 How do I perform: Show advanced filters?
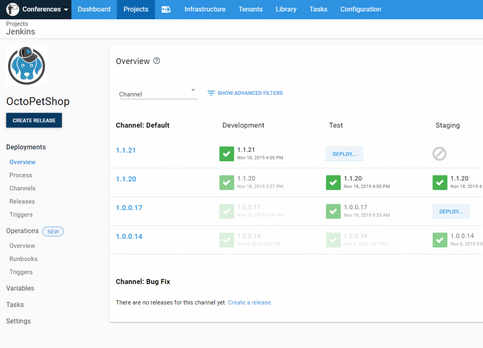(250, 93)
